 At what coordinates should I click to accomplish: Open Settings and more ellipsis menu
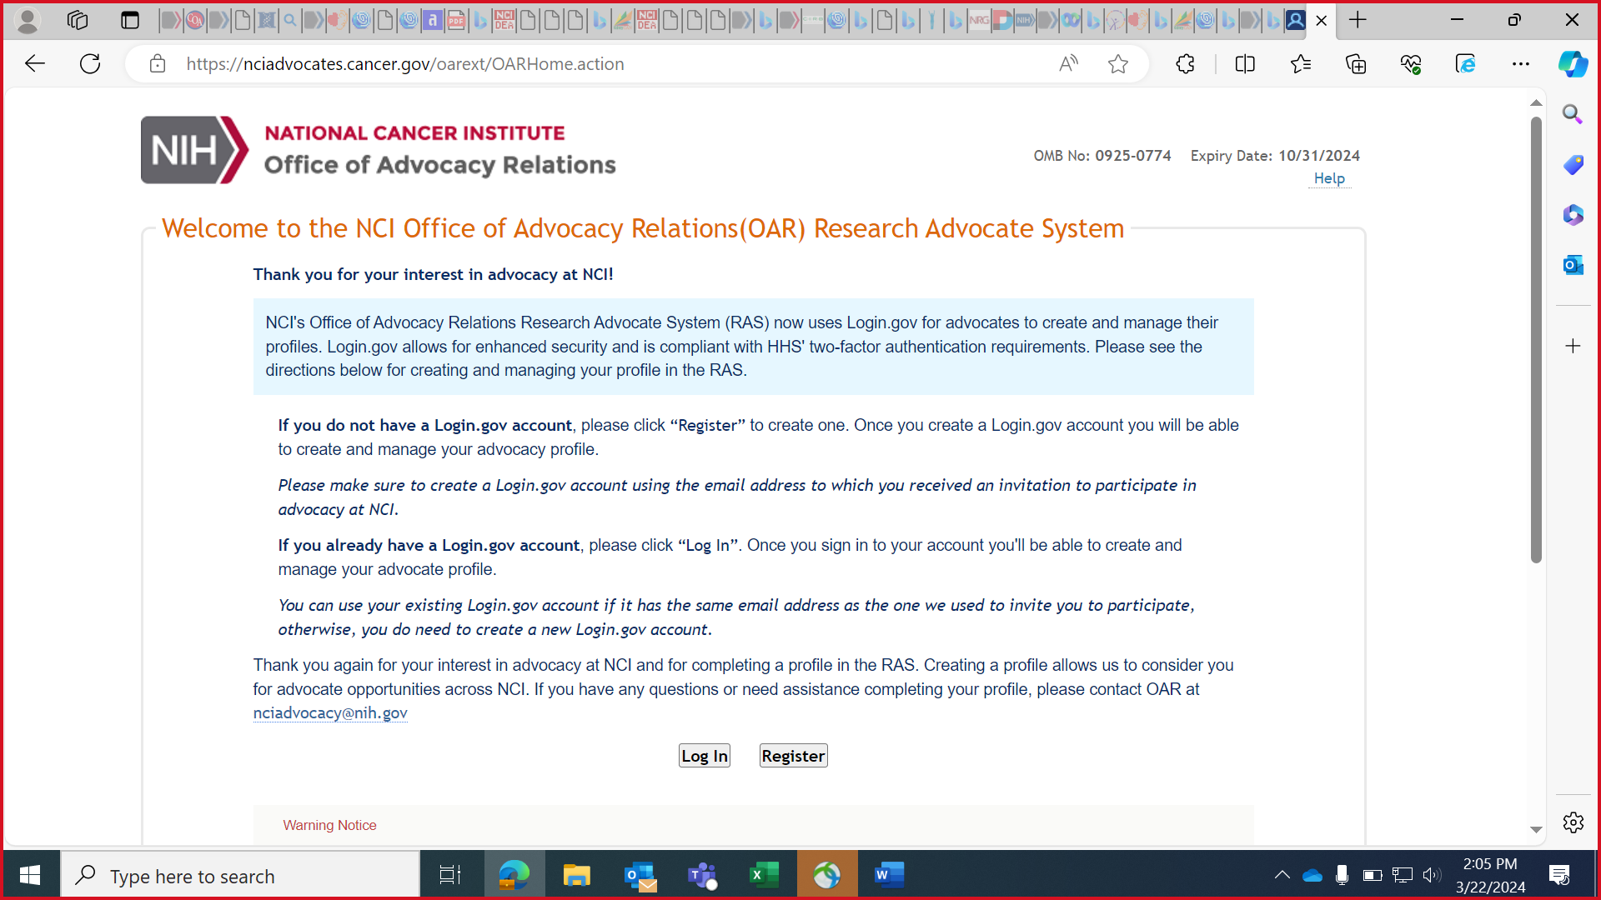[1521, 64]
